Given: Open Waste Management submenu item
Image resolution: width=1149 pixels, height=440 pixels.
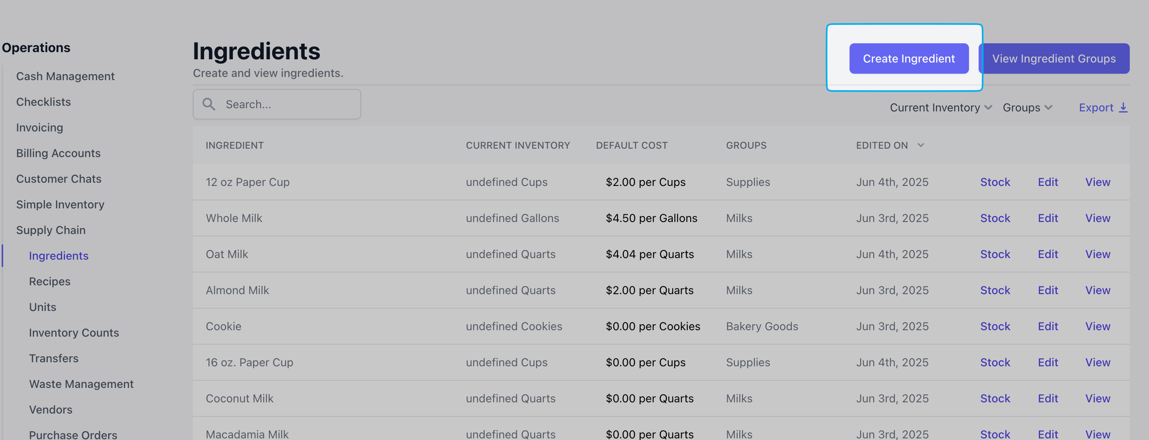Looking at the screenshot, I should click(81, 384).
